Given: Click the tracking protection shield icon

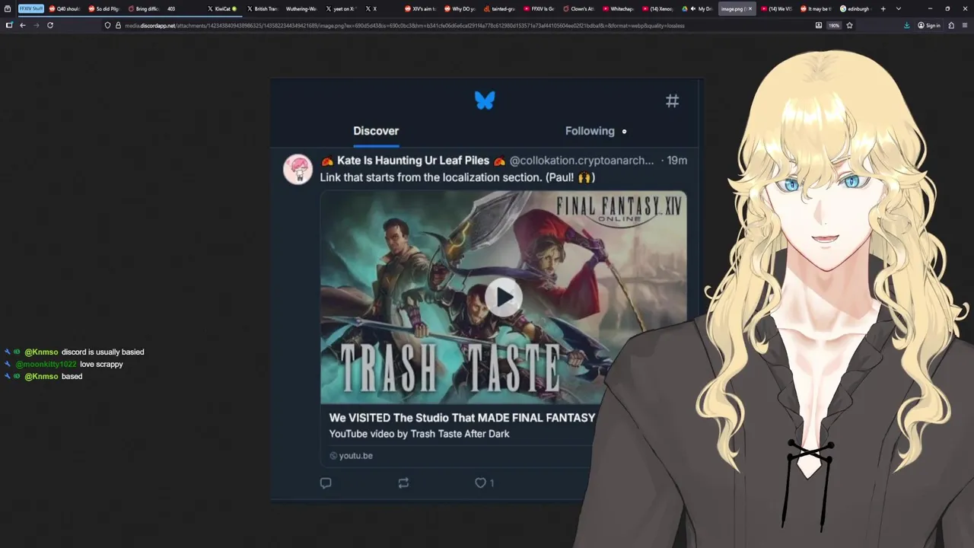Looking at the screenshot, I should 107,25.
